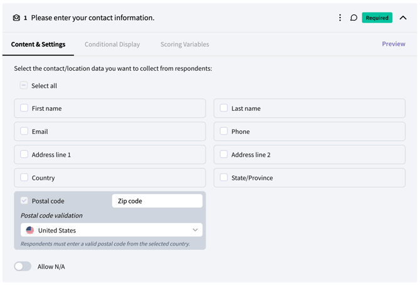
Task: Click the contact question type icon
Action: [16, 18]
